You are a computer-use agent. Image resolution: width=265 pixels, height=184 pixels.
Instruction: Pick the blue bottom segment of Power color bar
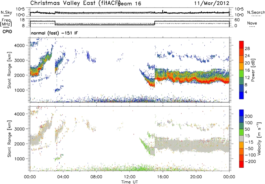point(241,96)
